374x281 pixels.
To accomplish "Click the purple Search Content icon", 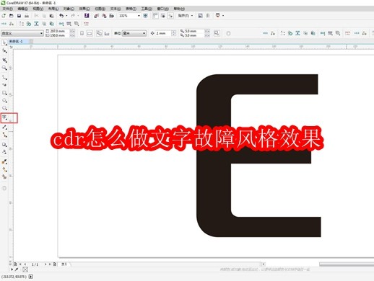I will click(87, 16).
